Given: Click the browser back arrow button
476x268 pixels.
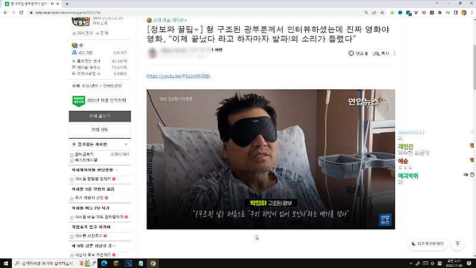Looking at the screenshot, I should (5, 12).
